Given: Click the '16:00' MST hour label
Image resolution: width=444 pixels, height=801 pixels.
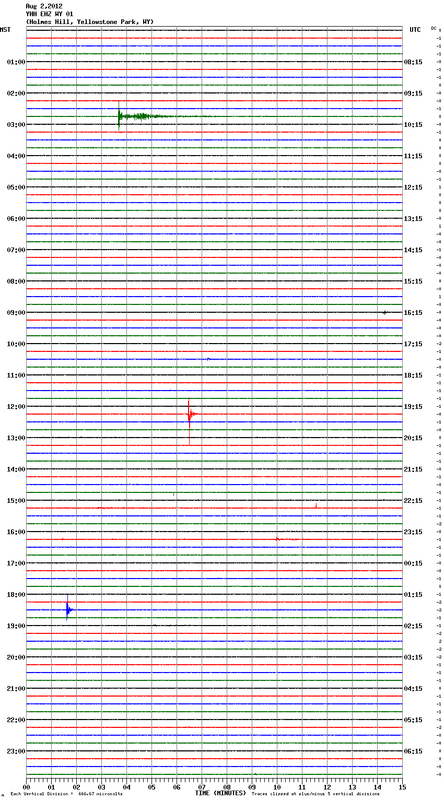Looking at the screenshot, I should coord(16,532).
